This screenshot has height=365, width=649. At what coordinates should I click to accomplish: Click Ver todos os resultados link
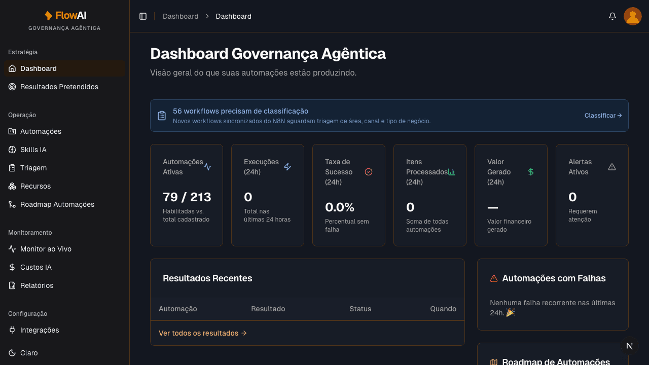(203, 333)
